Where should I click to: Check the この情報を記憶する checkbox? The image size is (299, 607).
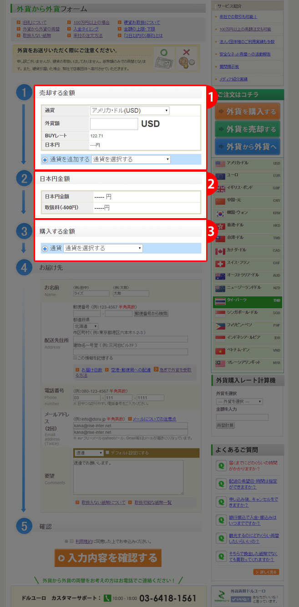coord(76,358)
